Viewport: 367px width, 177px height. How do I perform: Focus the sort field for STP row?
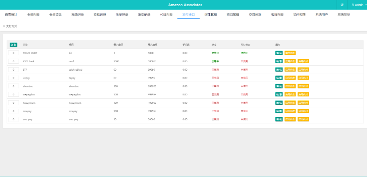point(13,70)
